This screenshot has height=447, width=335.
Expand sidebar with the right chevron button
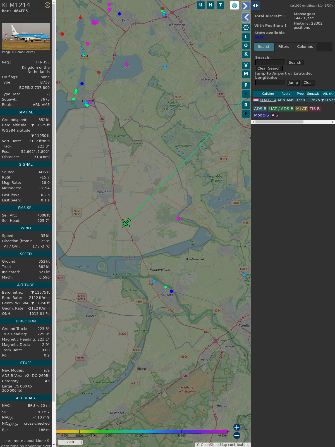(x=246, y=6)
